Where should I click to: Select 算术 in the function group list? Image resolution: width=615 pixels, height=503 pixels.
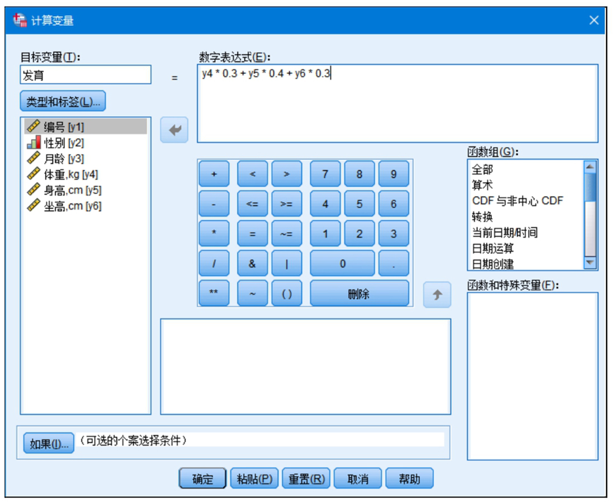click(482, 185)
